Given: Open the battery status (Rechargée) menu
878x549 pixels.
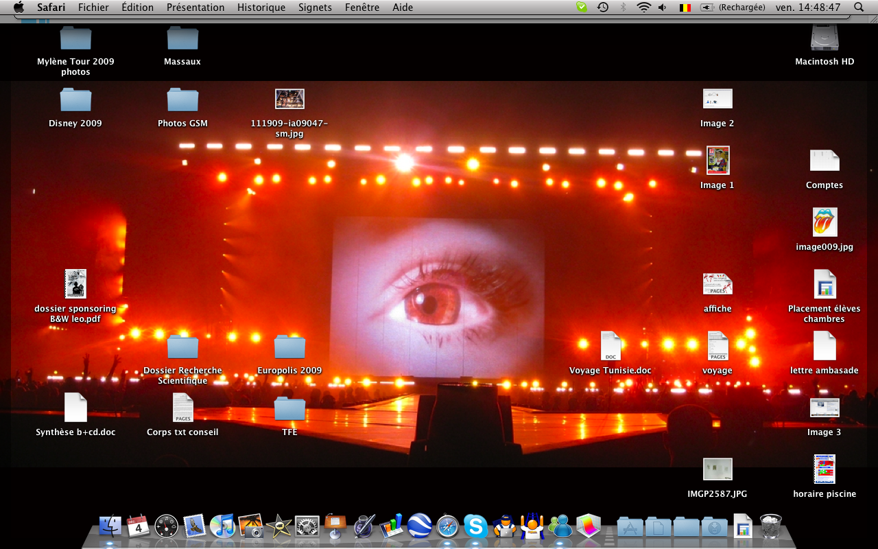Looking at the screenshot, I should [x=733, y=8].
